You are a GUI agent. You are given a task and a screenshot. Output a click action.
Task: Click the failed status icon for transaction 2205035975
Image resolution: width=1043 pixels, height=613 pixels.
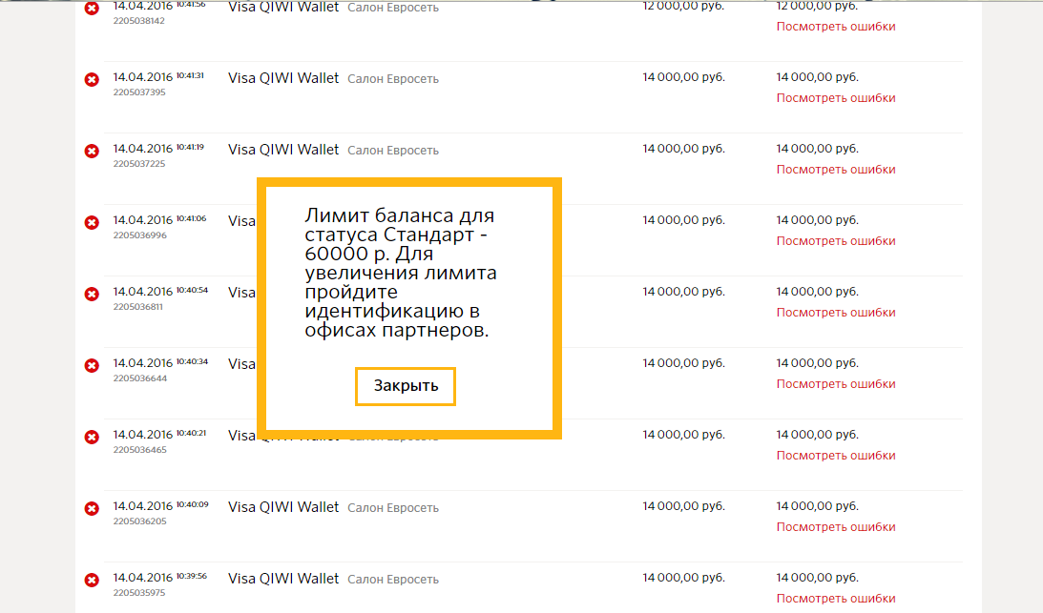pyautogui.click(x=92, y=580)
